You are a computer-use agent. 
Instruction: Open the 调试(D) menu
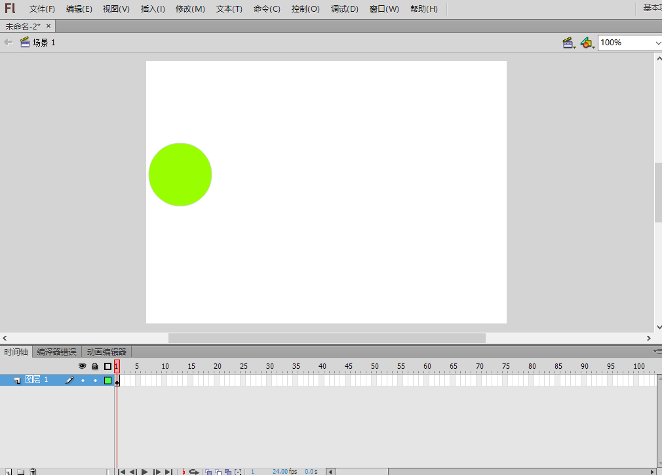click(345, 9)
